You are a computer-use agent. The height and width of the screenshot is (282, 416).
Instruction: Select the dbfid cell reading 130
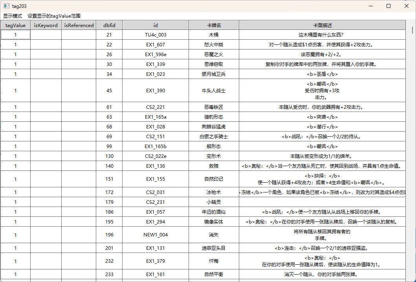[109, 156]
